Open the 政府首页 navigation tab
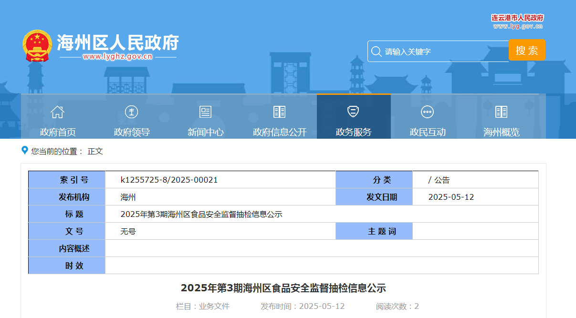Screen dimensions: 576x318 58,132
